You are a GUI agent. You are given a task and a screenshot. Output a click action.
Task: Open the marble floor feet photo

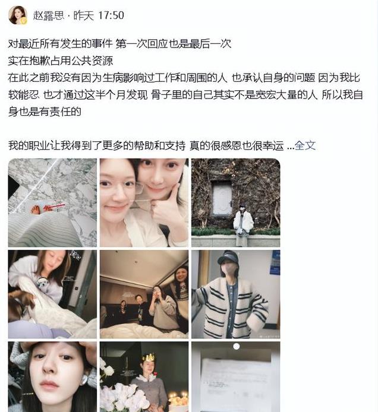[52, 202]
